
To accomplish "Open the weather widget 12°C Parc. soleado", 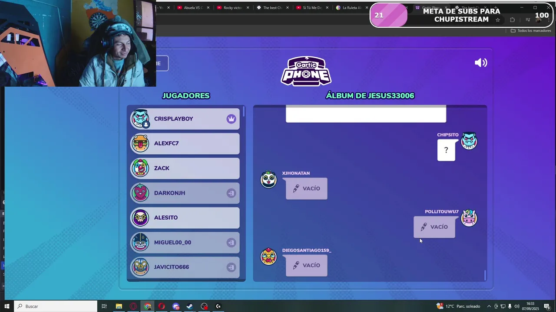I will coord(458,306).
